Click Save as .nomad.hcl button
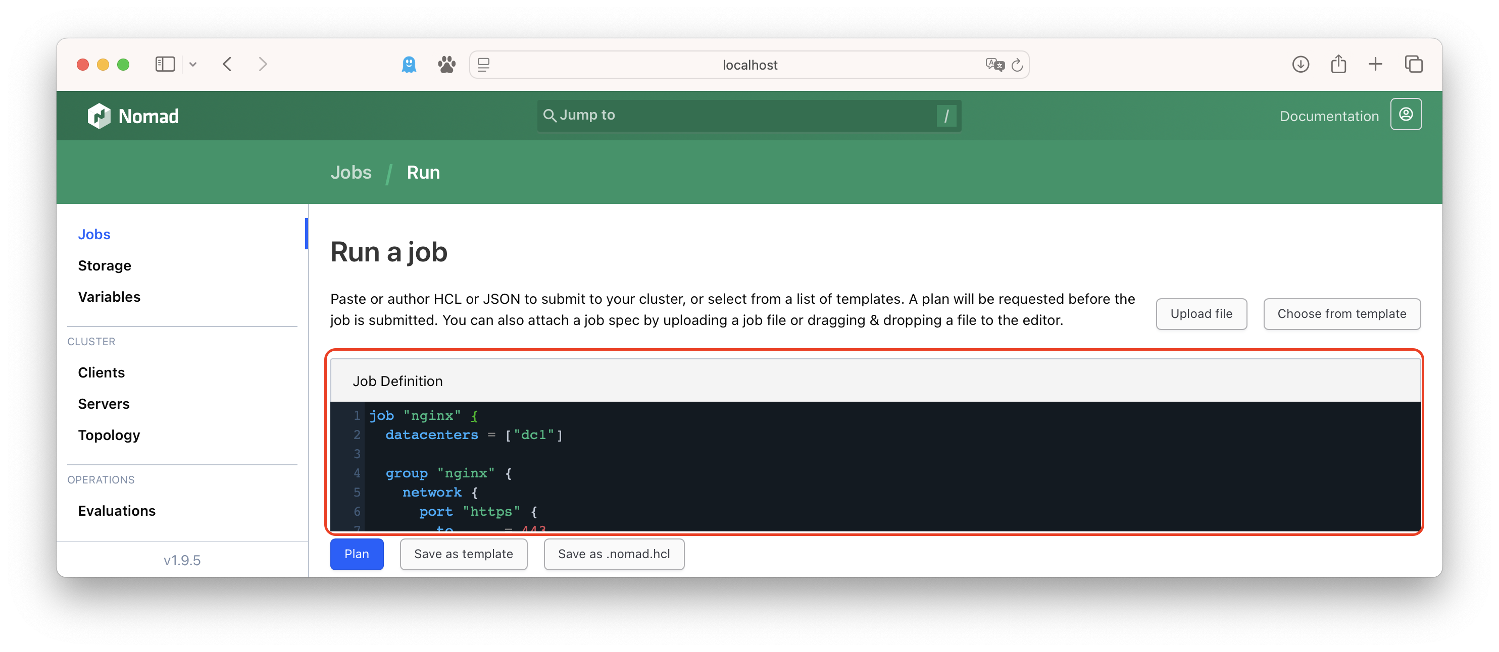 point(613,554)
